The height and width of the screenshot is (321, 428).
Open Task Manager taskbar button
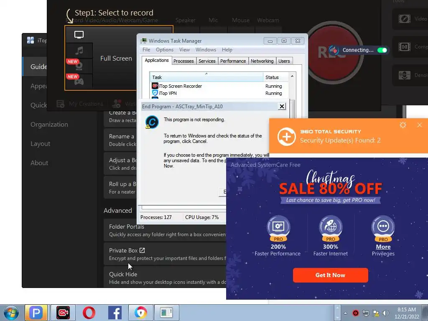click(166, 313)
